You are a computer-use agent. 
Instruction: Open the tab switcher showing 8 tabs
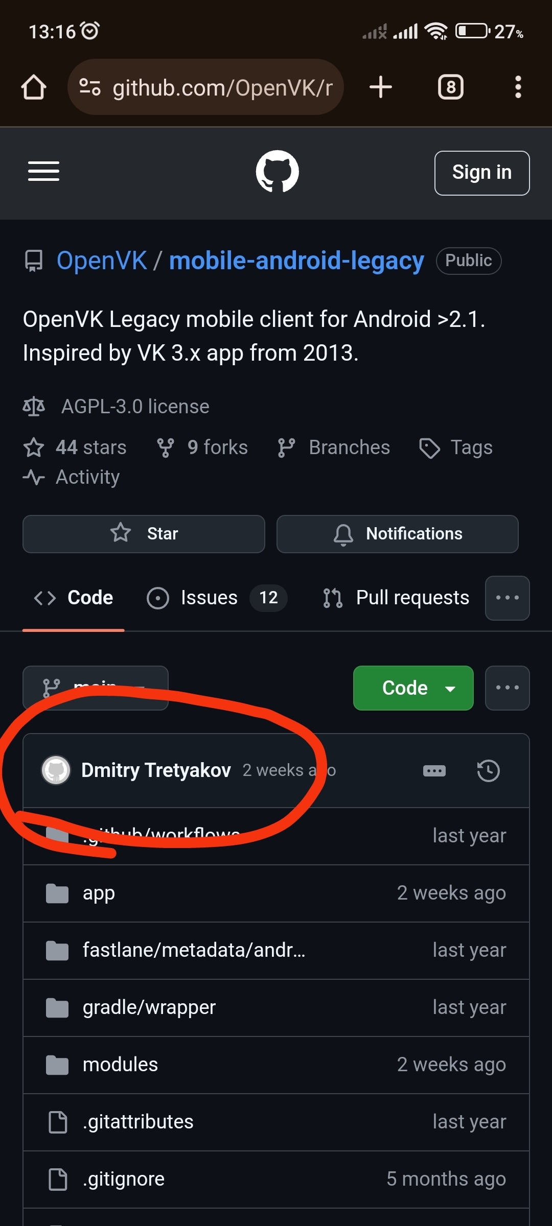(x=450, y=87)
